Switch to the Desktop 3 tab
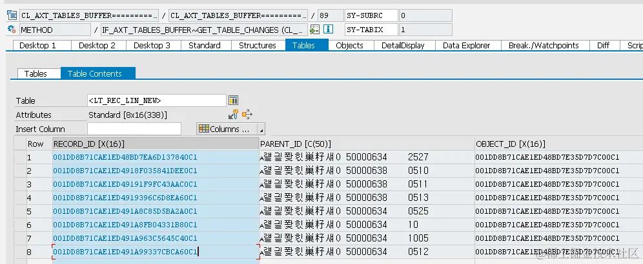 (x=152, y=46)
